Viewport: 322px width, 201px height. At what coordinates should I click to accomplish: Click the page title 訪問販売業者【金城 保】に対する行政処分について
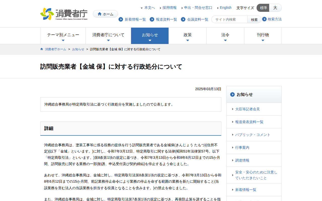point(111,67)
